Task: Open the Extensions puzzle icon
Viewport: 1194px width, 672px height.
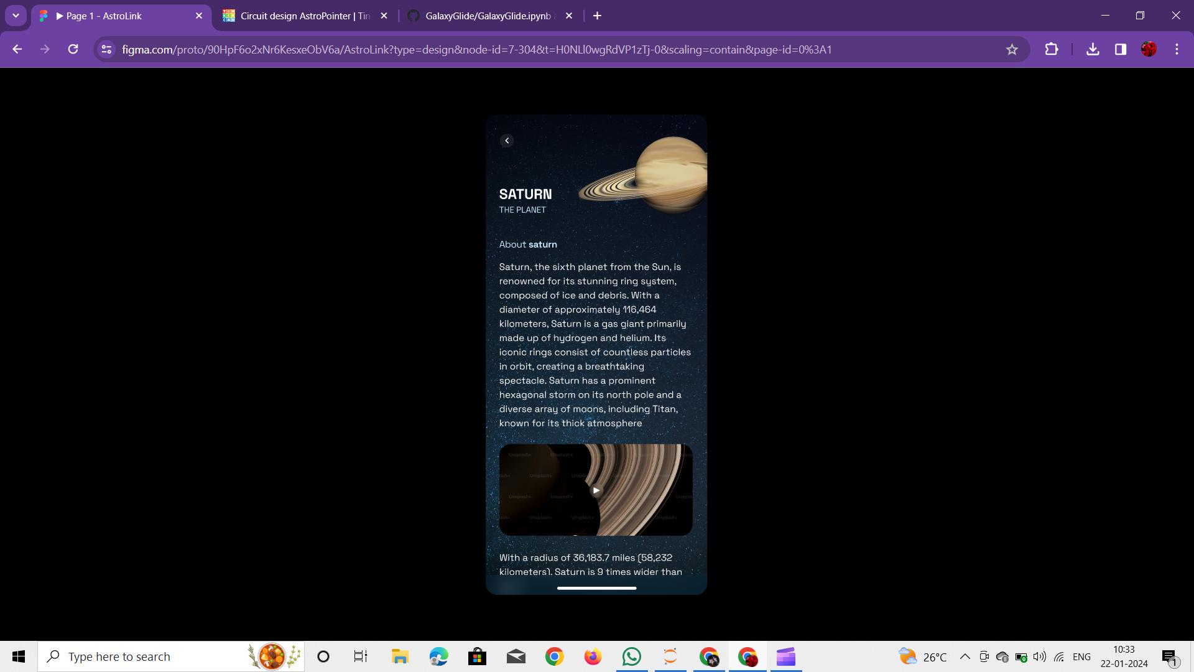Action: (1052, 49)
